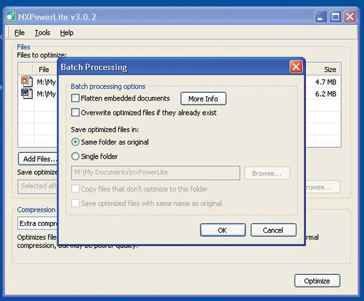Close the NXPowerLite main window
364x301 pixels.
pyautogui.click(x=350, y=17)
